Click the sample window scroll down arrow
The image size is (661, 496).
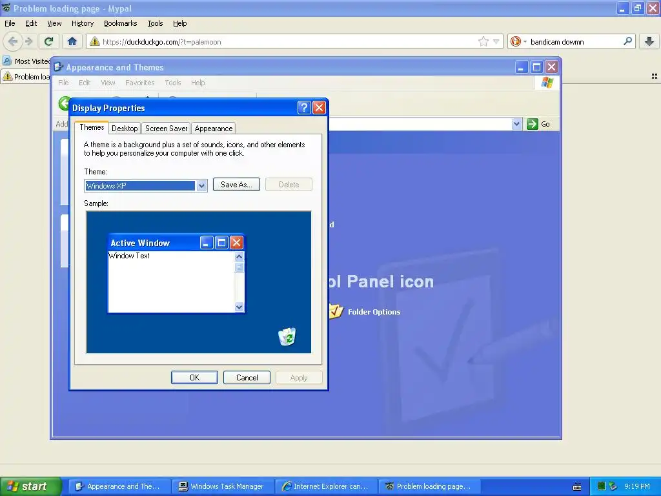(x=239, y=307)
